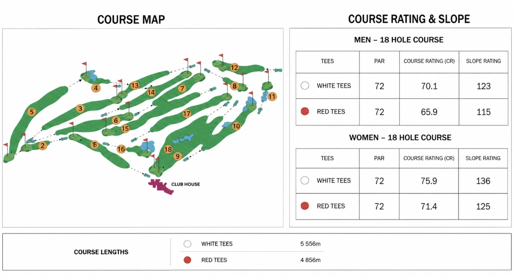This screenshot has width=515, height=277.
Task: Select hole 12 orange marker
Action: (234, 67)
